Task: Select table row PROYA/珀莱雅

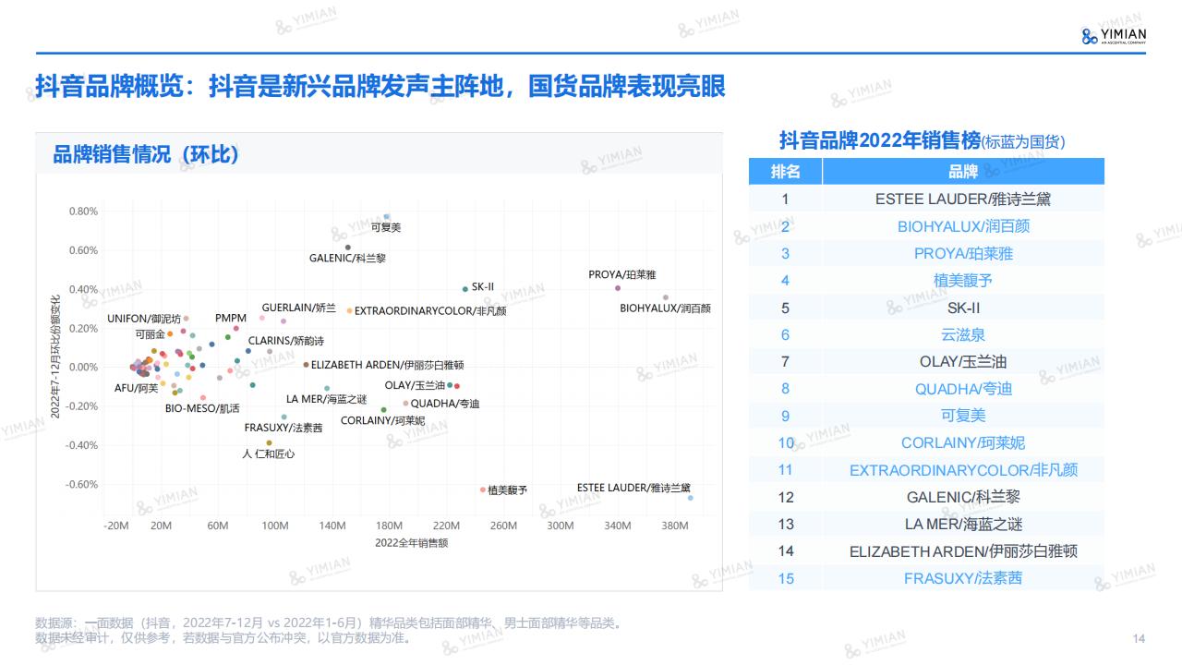Action: pyautogui.click(x=926, y=253)
